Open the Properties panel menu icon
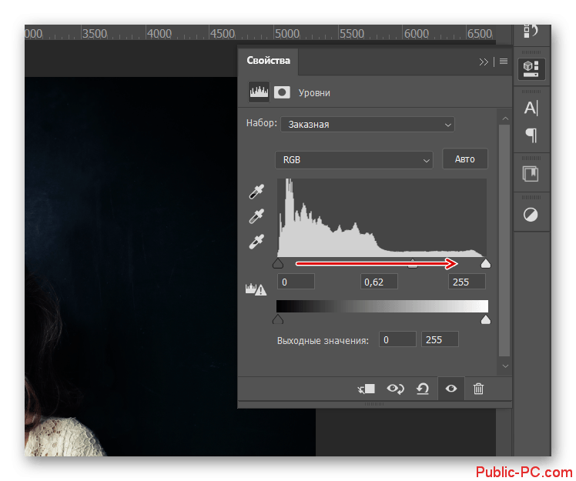 (504, 62)
